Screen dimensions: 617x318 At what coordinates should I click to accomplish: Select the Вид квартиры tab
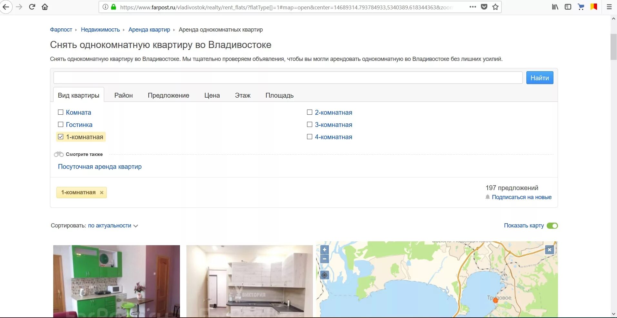(x=79, y=95)
